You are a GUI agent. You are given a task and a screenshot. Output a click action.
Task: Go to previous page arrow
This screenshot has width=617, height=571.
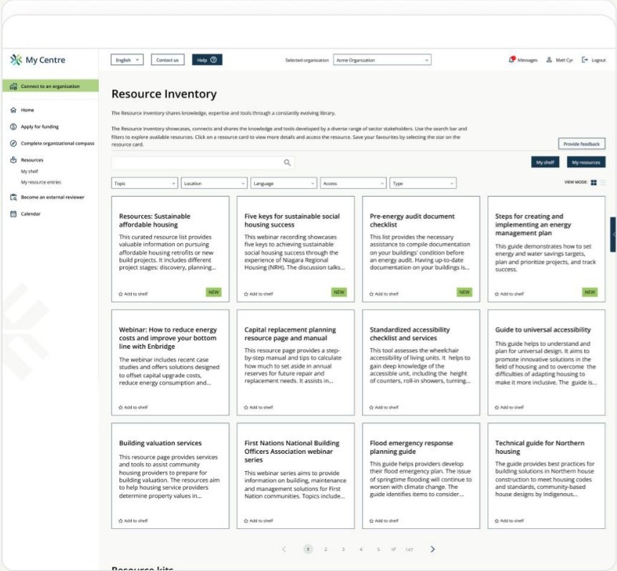click(284, 549)
